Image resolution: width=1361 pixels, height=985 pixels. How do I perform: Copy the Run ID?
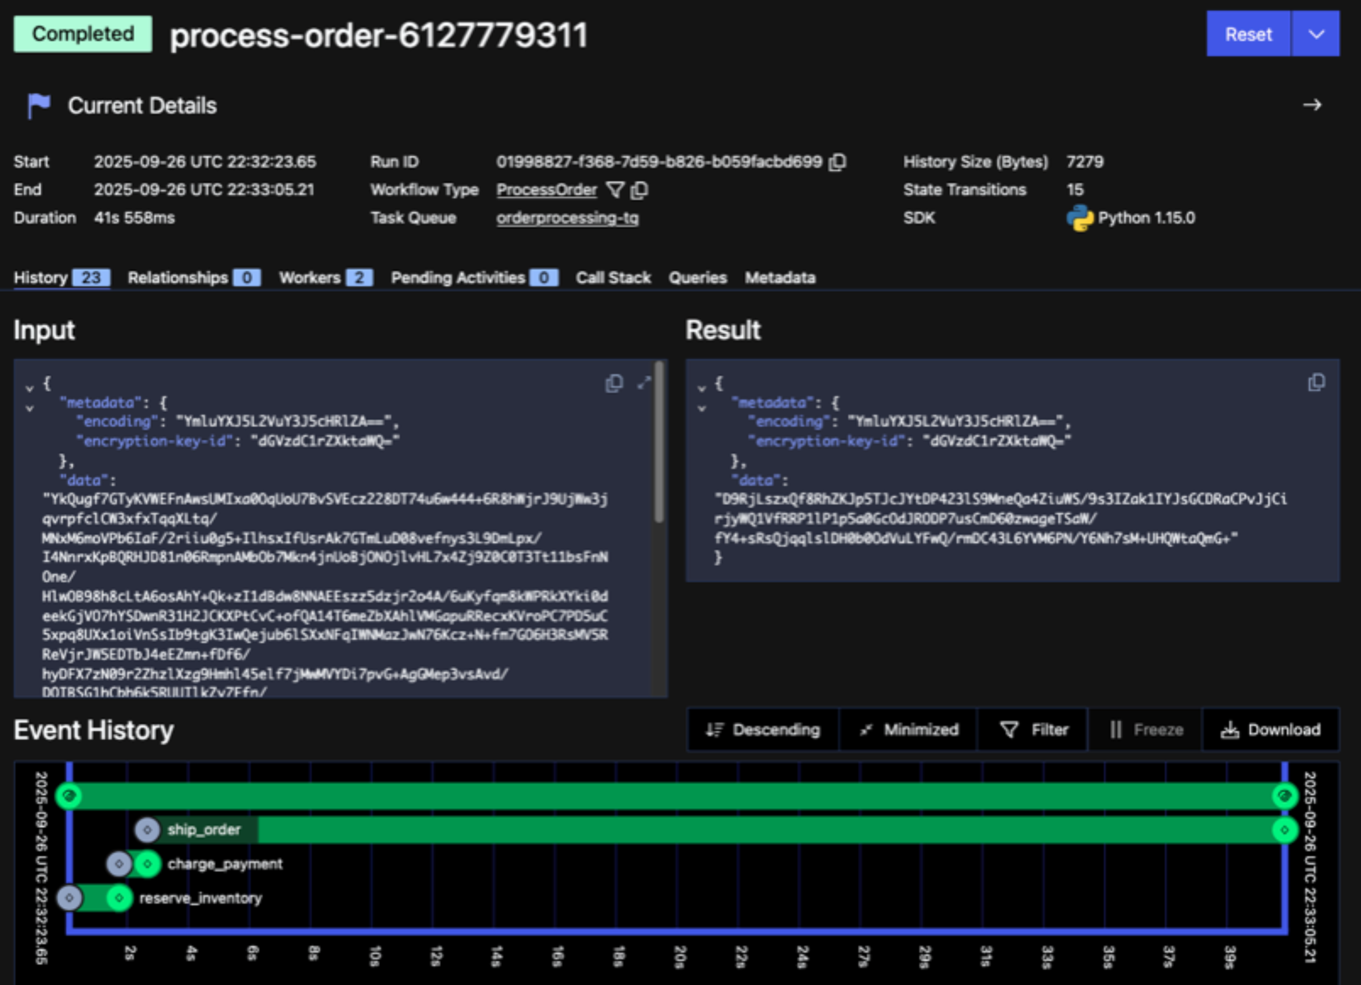[837, 162]
